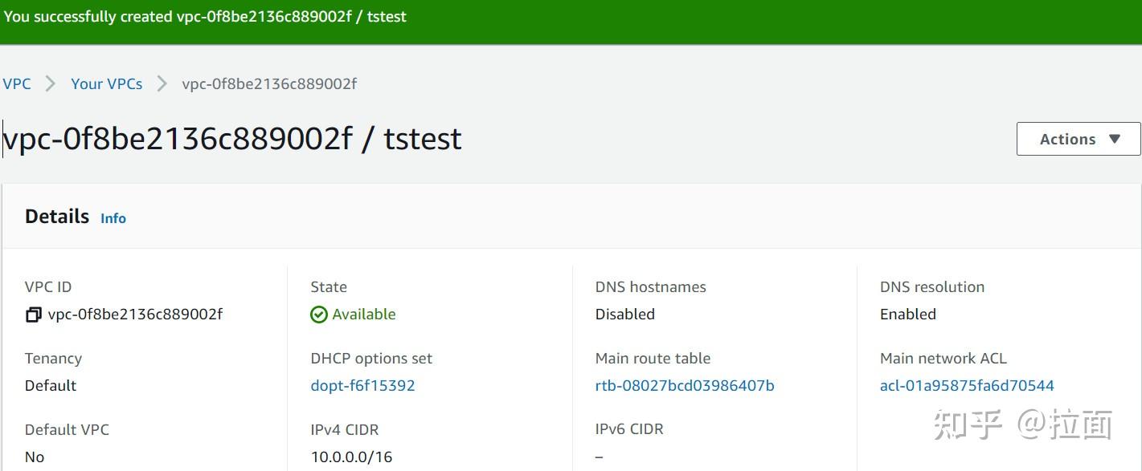Navigate to VPC via breadcrumb

tap(17, 83)
